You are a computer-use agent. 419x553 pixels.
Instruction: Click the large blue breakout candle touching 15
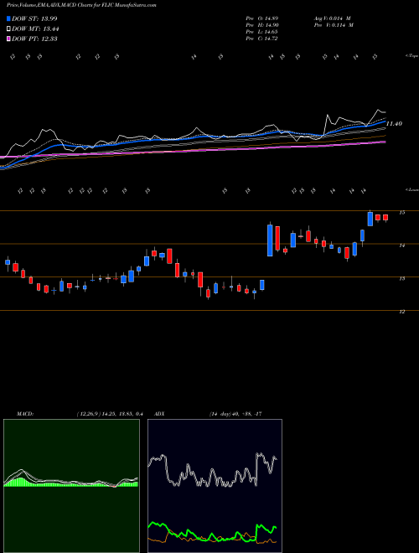[x=370, y=219]
